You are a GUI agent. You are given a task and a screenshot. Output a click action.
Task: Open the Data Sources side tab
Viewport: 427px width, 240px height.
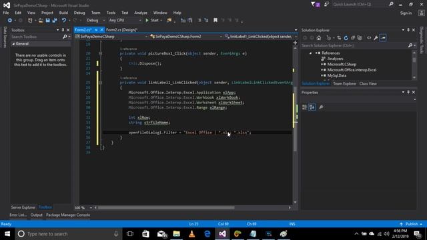point(5,37)
